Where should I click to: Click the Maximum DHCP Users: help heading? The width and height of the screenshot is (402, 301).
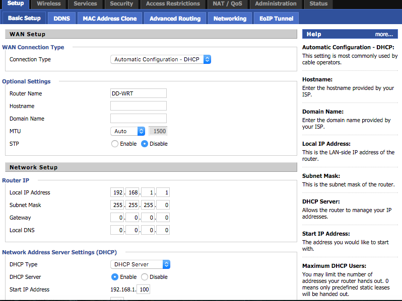[x=334, y=266]
